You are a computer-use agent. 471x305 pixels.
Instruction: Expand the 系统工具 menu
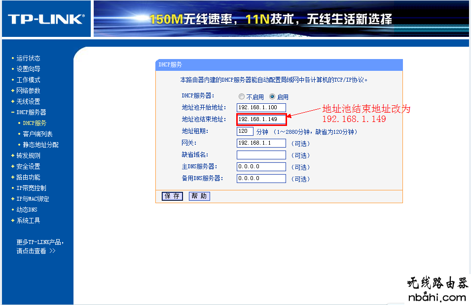28,220
